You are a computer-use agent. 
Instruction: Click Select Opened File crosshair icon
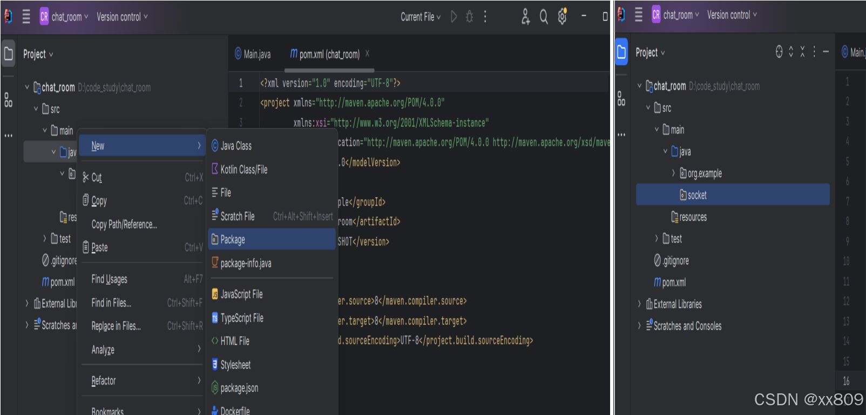pyautogui.click(x=779, y=52)
